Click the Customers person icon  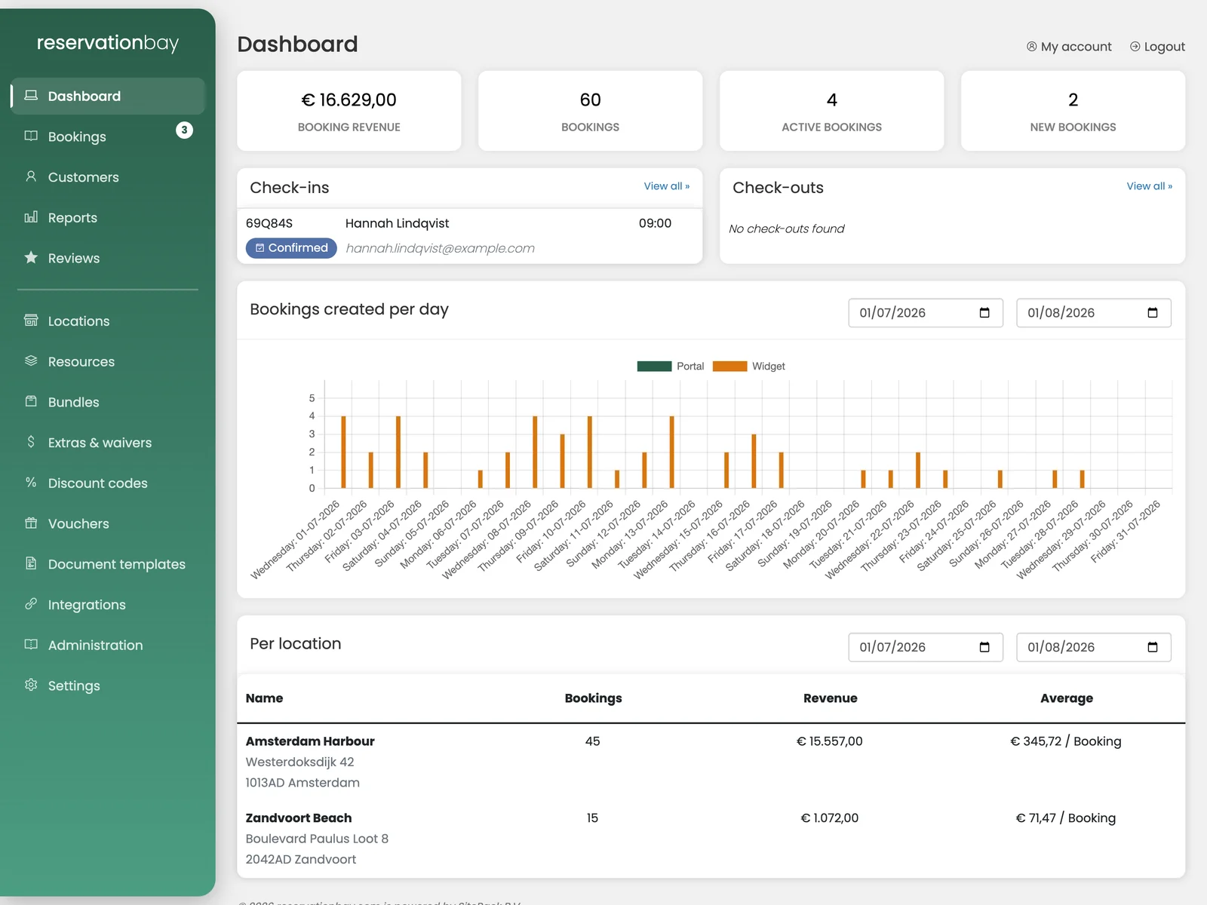tap(31, 176)
